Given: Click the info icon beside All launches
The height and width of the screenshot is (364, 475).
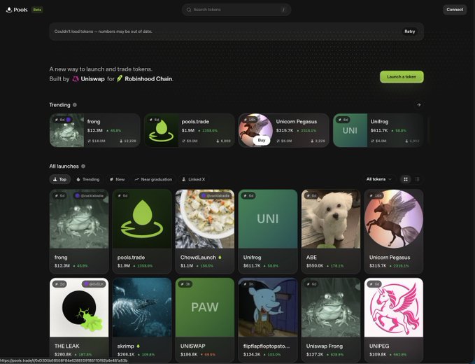Looking at the screenshot, I should click(83, 167).
